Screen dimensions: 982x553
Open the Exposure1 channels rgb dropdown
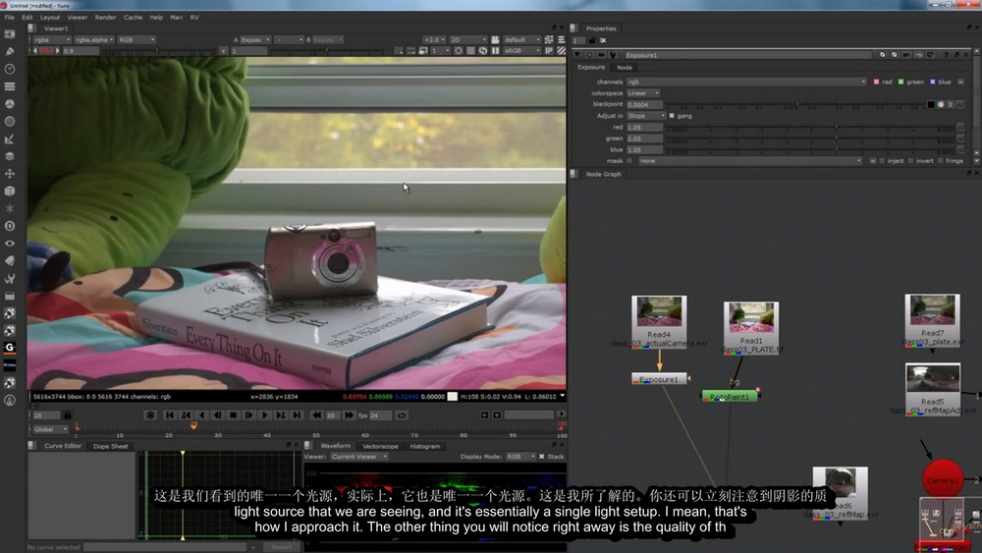point(746,83)
